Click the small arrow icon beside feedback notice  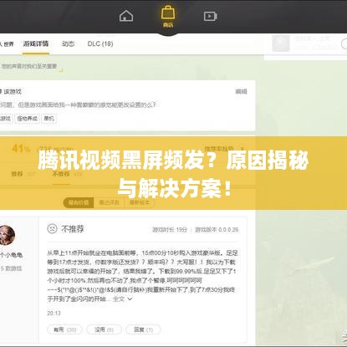coord(61,70)
